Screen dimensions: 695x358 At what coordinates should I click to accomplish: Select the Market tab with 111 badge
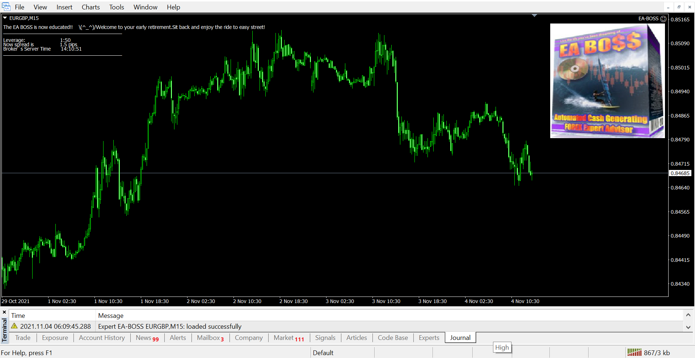click(288, 338)
